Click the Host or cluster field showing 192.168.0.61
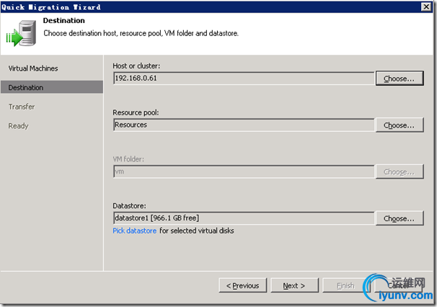 pos(244,79)
